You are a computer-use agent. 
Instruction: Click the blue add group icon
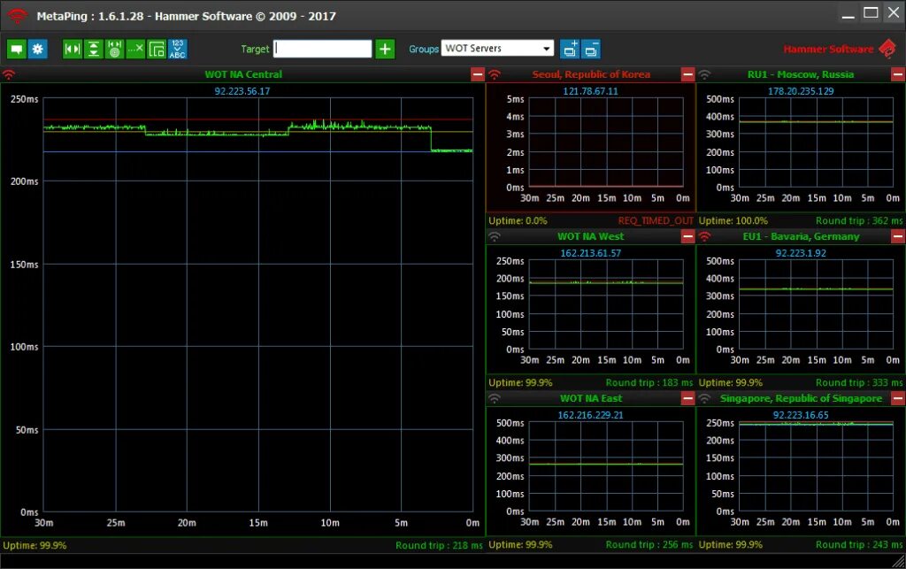point(570,49)
